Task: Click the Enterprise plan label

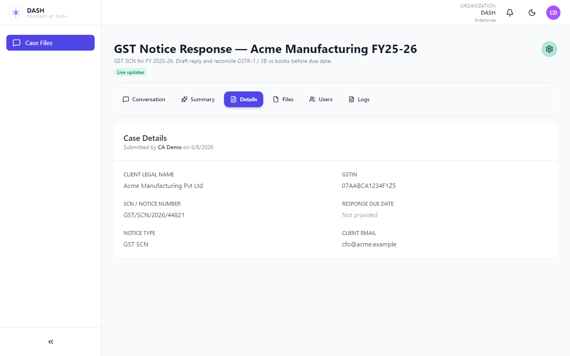Action: tap(485, 20)
